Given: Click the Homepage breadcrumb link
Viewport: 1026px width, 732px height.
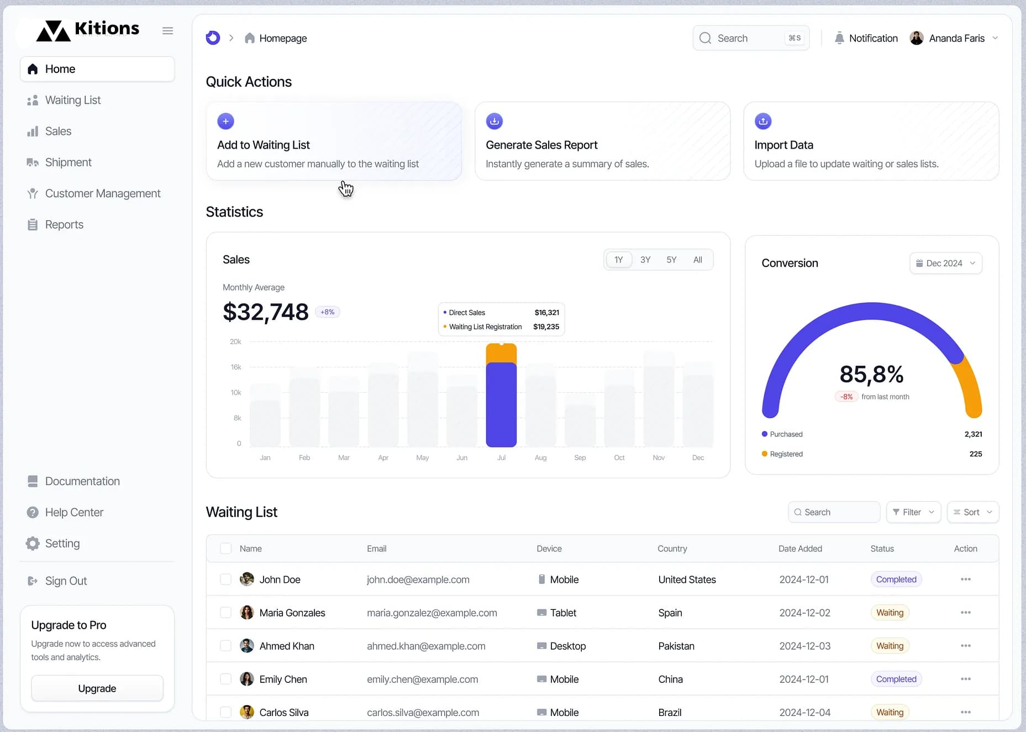Looking at the screenshot, I should [283, 38].
